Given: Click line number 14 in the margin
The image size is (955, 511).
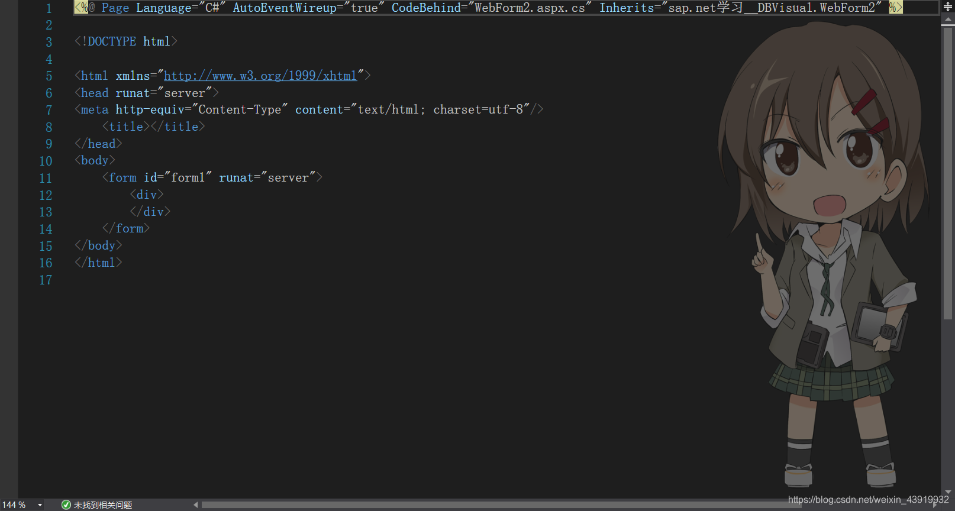Looking at the screenshot, I should tap(46, 229).
